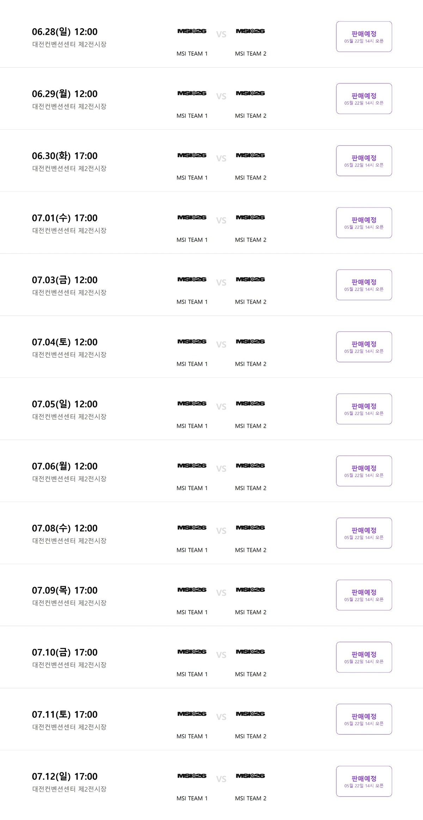
Task: Click MSI TEAM 1 logo for 07.09 match
Action: [x=192, y=589]
